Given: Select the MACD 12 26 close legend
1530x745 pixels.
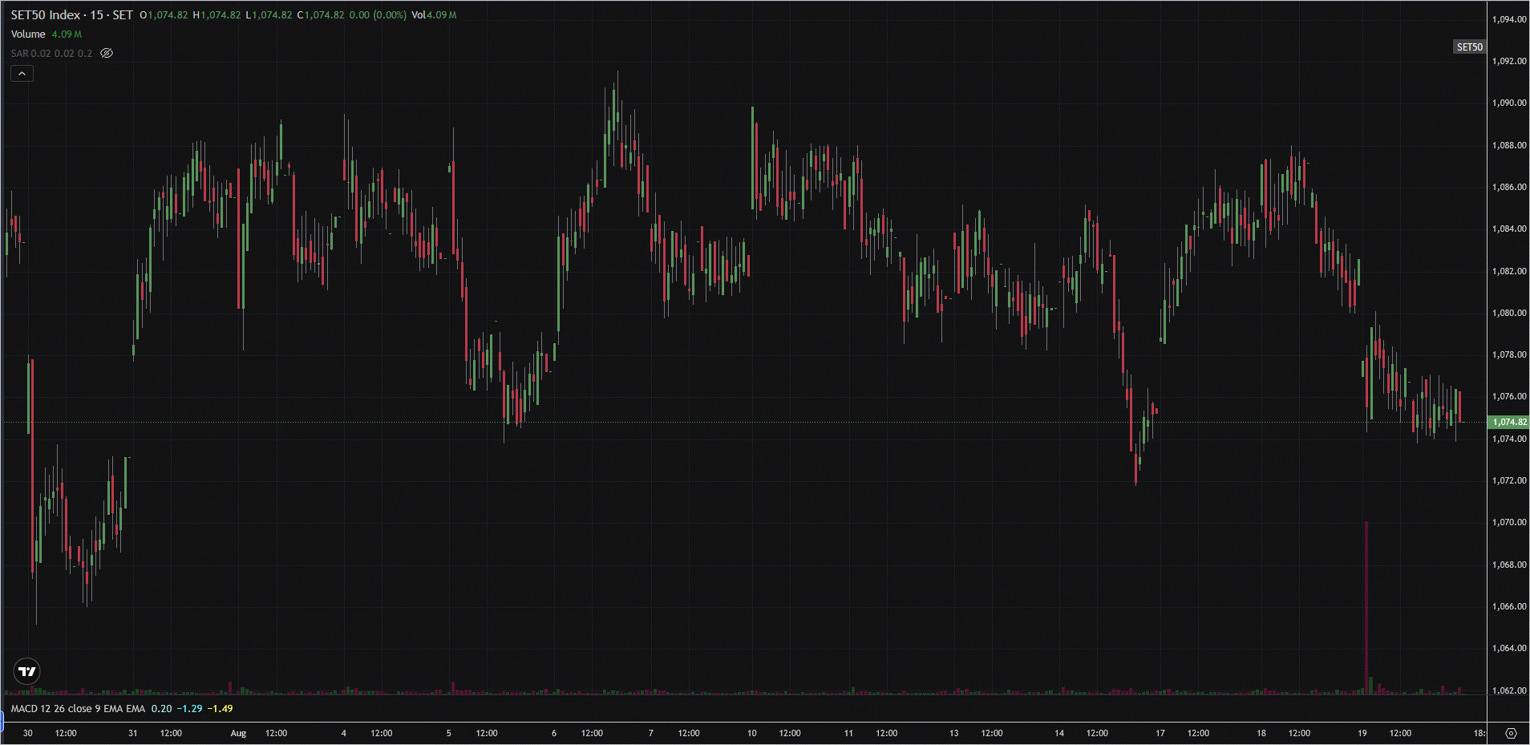Looking at the screenshot, I should point(78,709).
